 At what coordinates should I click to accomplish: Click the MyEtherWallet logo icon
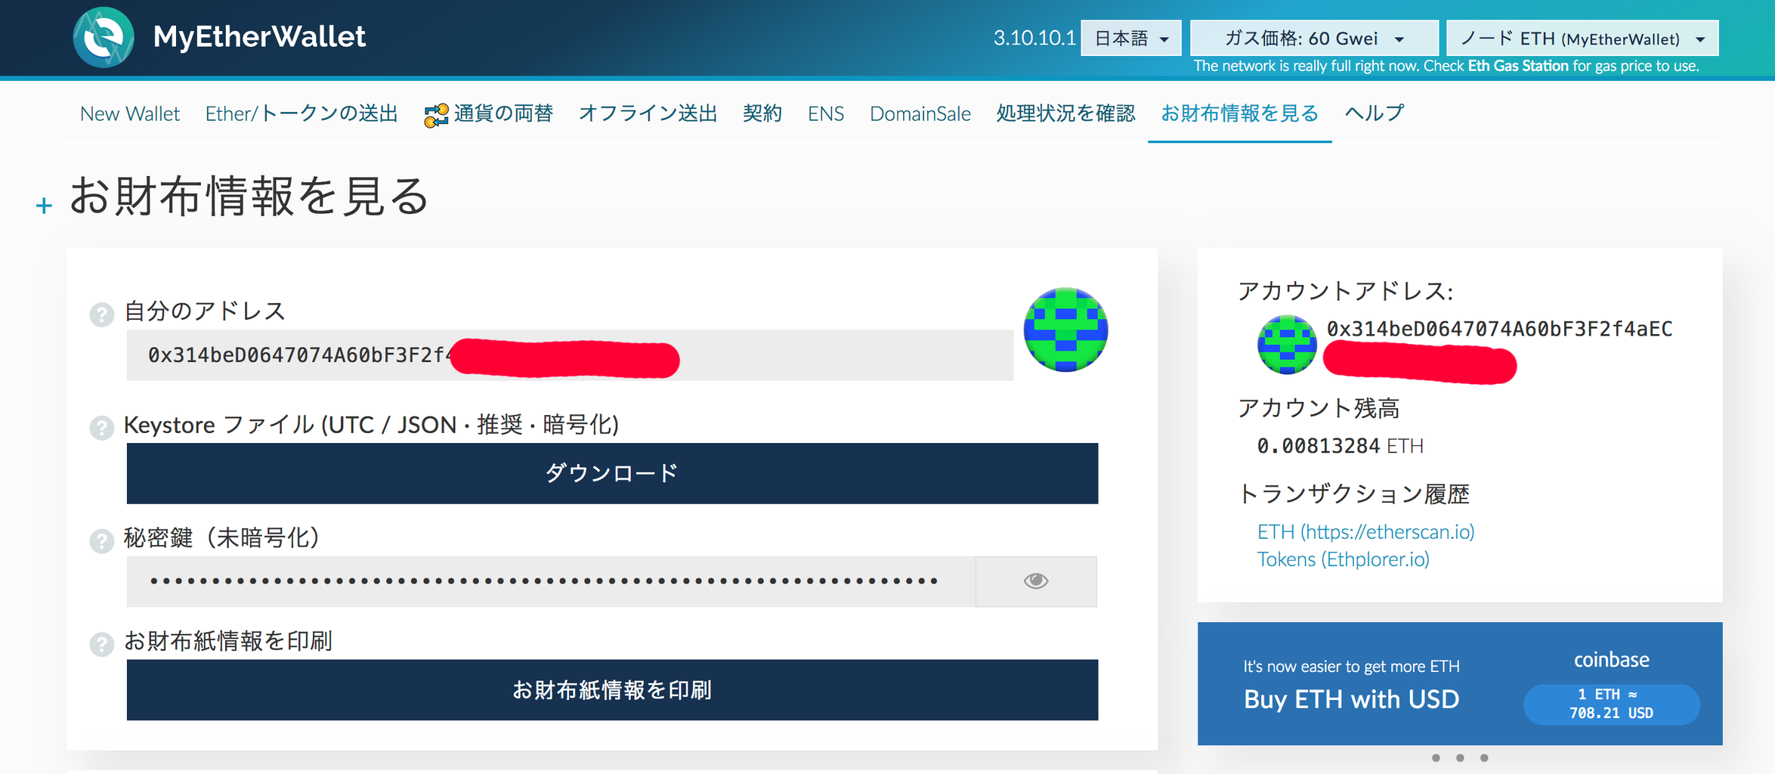(x=104, y=37)
